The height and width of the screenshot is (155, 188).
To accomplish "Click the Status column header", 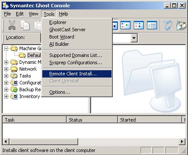I will point(92,120).
